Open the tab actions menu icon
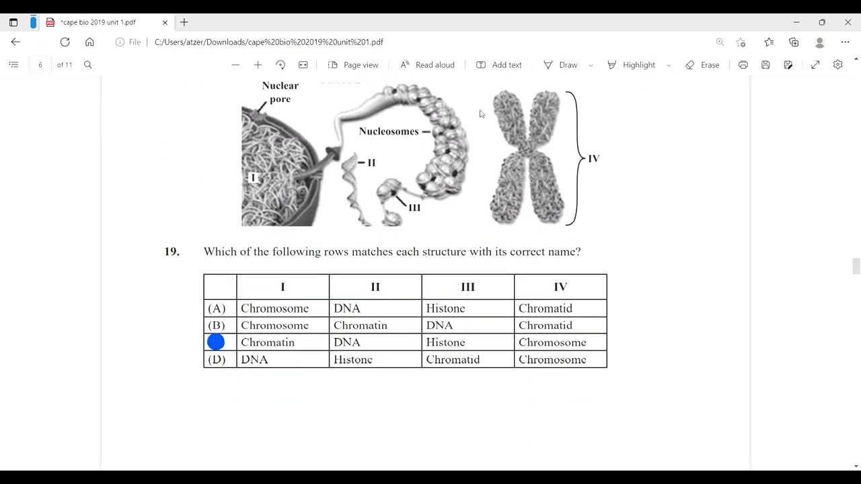This screenshot has width=861, height=484. pos(13,22)
